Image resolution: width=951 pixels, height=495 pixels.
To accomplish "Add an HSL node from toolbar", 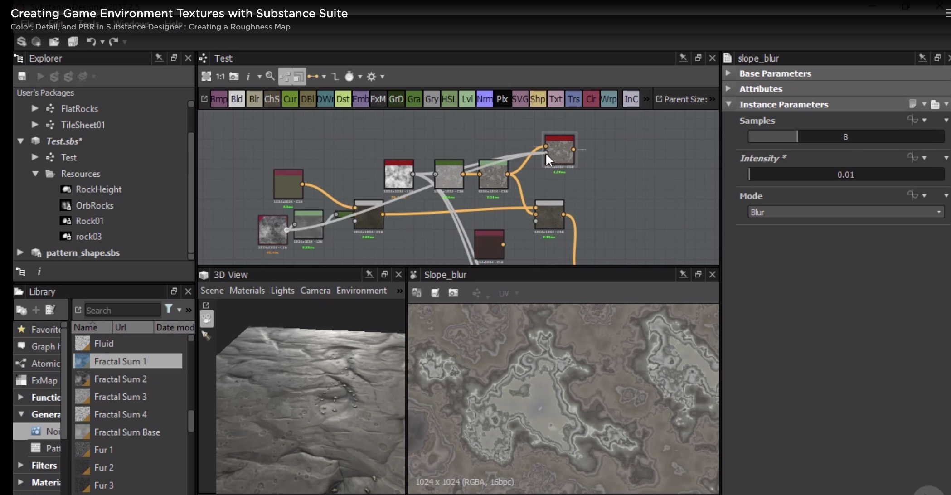I will tap(449, 99).
